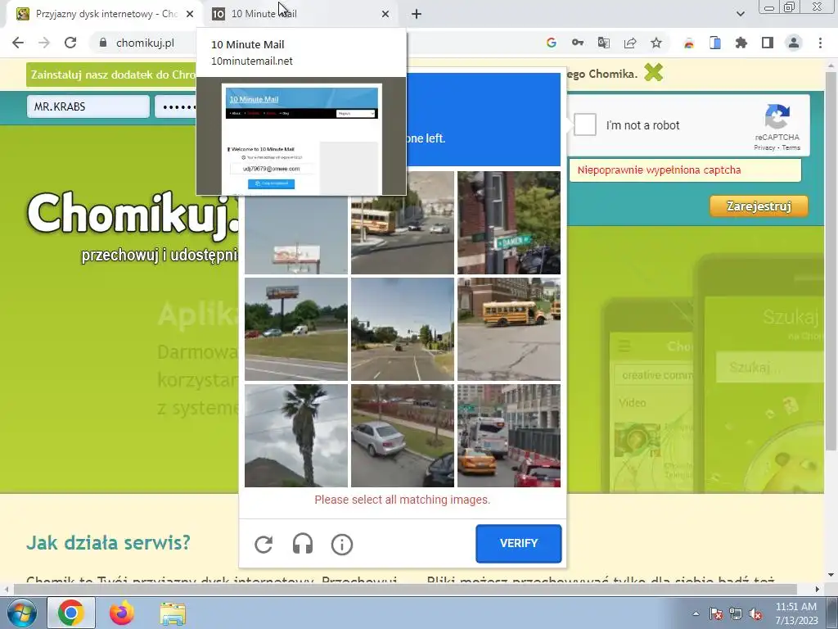Get an audio captcha challenge
The width and height of the screenshot is (838, 629).
(x=303, y=545)
